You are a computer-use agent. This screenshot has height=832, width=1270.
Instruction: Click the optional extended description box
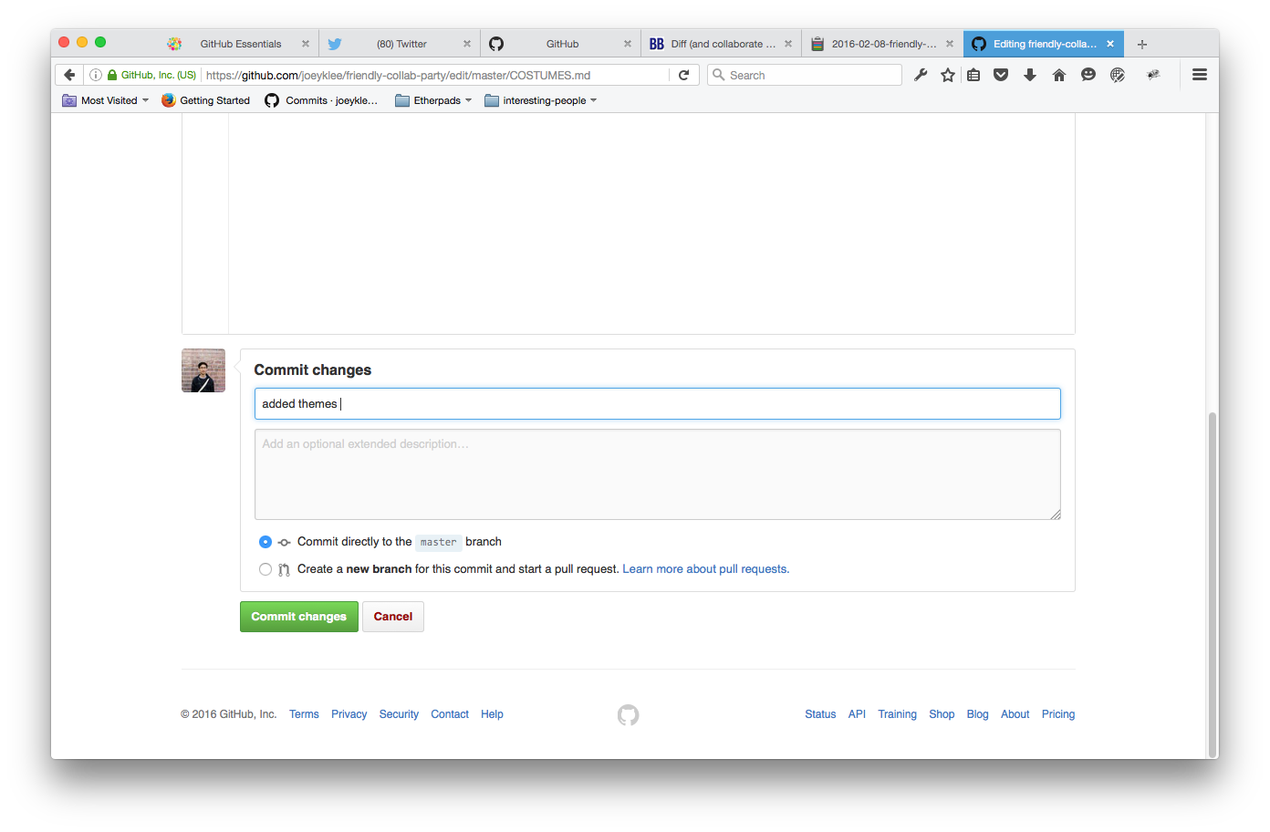point(657,474)
